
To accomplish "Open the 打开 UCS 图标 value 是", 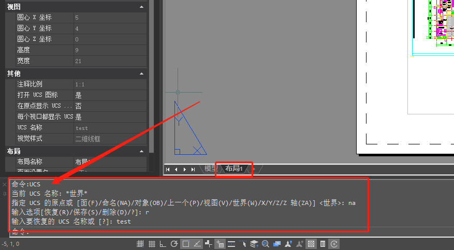I will 110,95.
